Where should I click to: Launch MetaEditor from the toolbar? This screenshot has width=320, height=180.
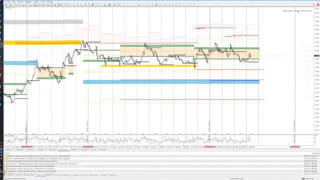tap(48, 4)
